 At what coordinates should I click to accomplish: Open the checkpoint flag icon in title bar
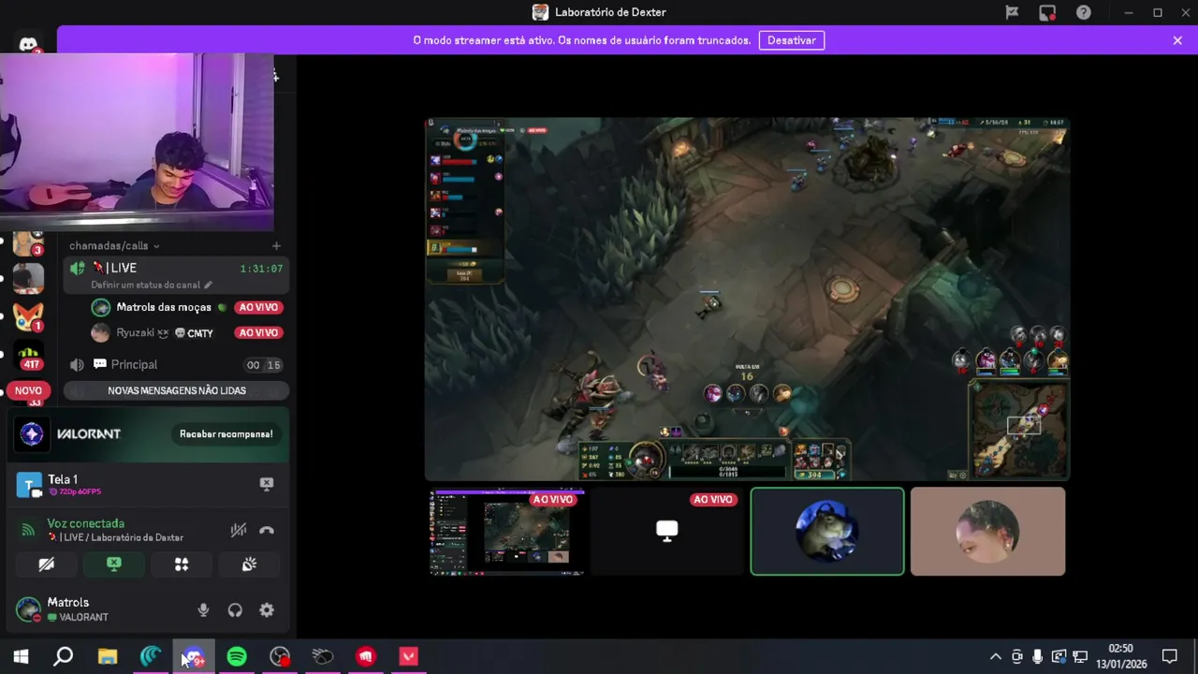(x=1012, y=12)
